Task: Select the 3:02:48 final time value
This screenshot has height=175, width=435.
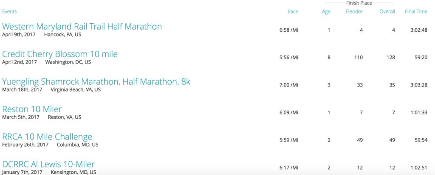Action: click(x=419, y=30)
